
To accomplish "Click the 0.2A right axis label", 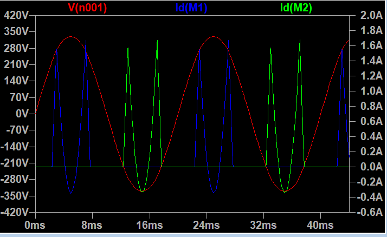I will coord(371,152).
